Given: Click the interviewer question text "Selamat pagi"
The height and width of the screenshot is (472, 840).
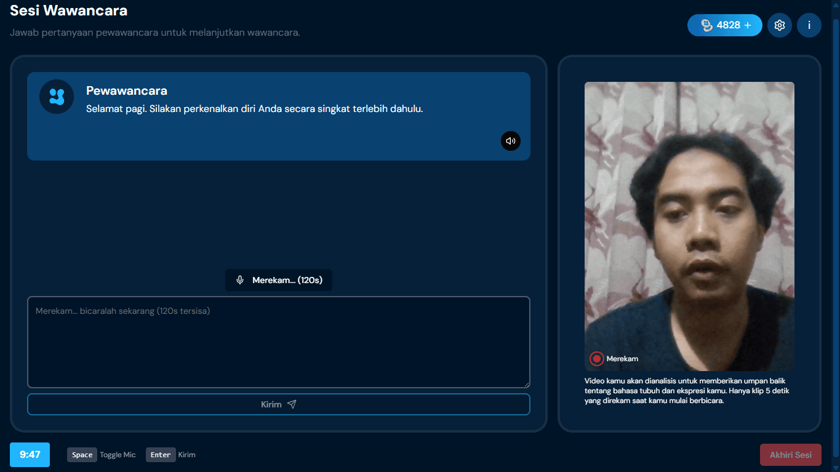Looking at the screenshot, I should (255, 109).
